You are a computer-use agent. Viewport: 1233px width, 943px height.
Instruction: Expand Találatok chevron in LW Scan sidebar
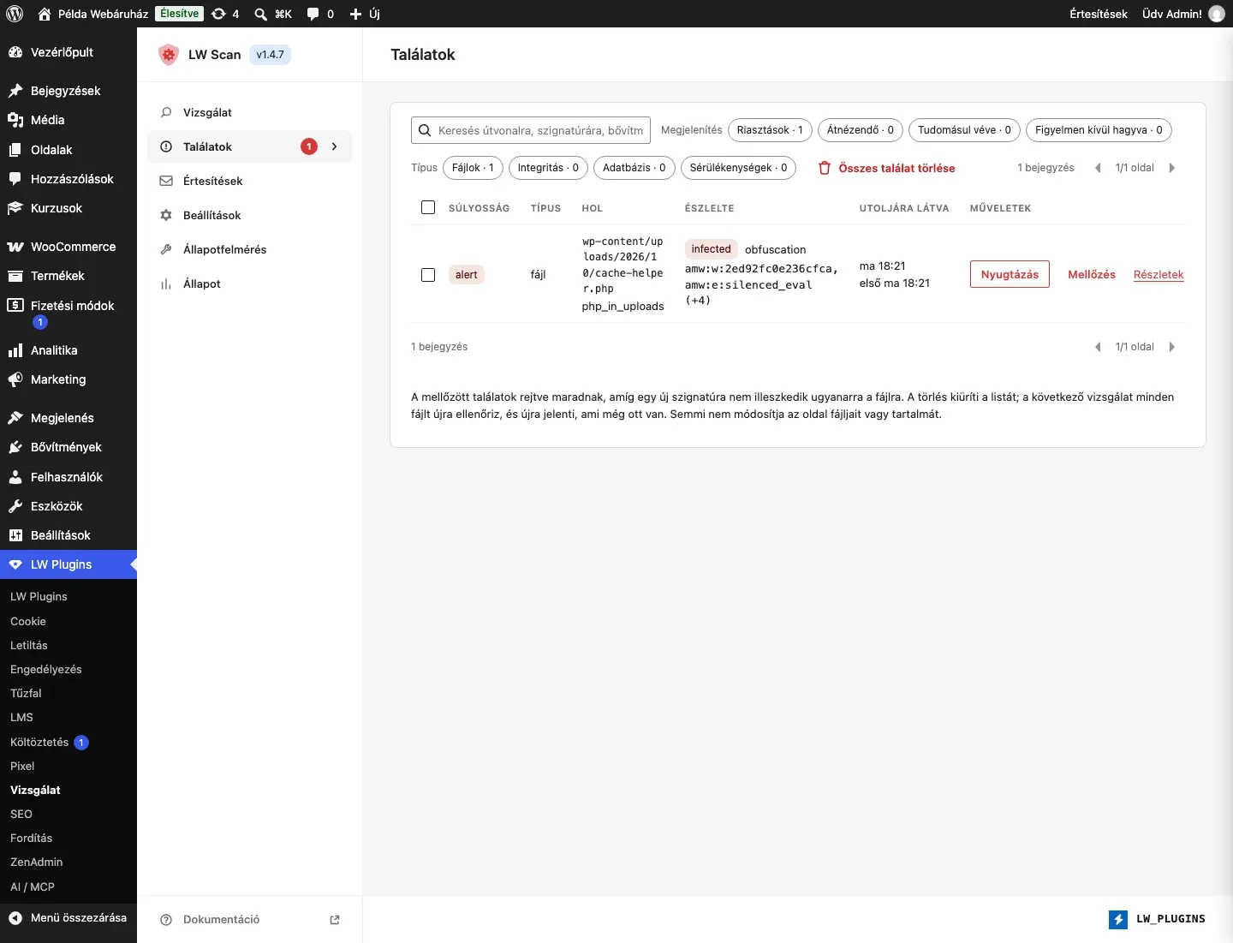click(x=335, y=146)
